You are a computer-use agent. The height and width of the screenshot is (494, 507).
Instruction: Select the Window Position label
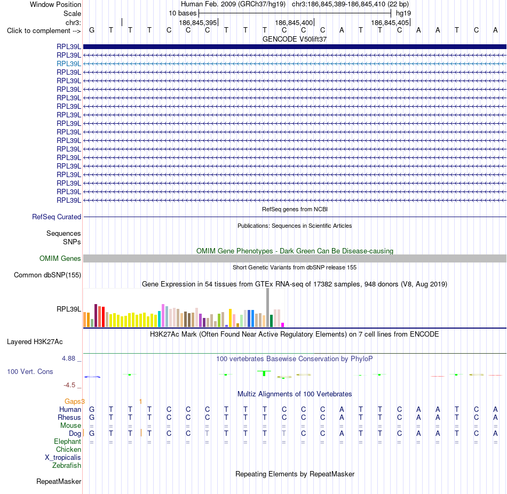[x=56, y=4]
